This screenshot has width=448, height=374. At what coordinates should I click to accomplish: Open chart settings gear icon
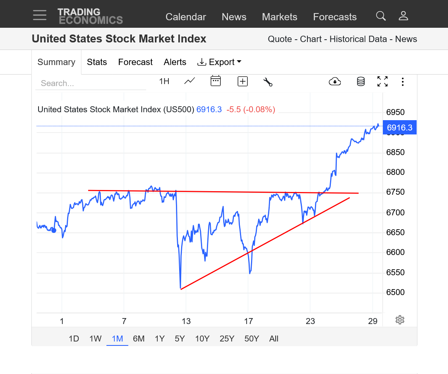pos(400,320)
